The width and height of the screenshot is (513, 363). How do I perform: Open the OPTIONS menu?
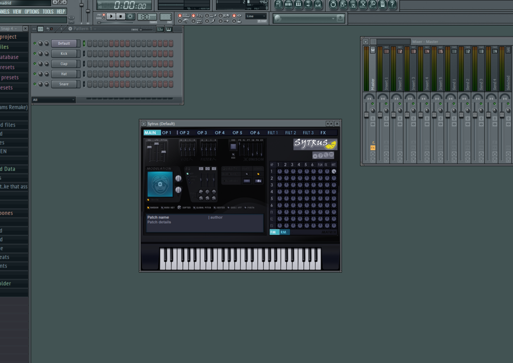click(32, 11)
